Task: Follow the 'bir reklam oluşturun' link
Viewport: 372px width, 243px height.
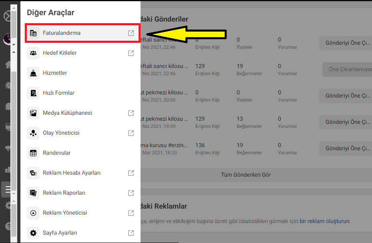Action: pos(325,221)
